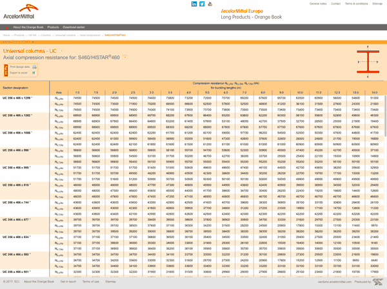The width and height of the screenshot is (387, 289).
Task: Click the Section designation column header
Action: 15,88
